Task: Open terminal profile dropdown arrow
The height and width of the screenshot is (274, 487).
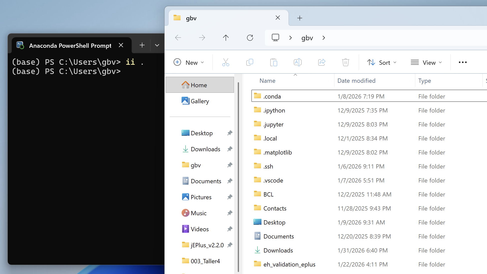Action: pos(157,45)
